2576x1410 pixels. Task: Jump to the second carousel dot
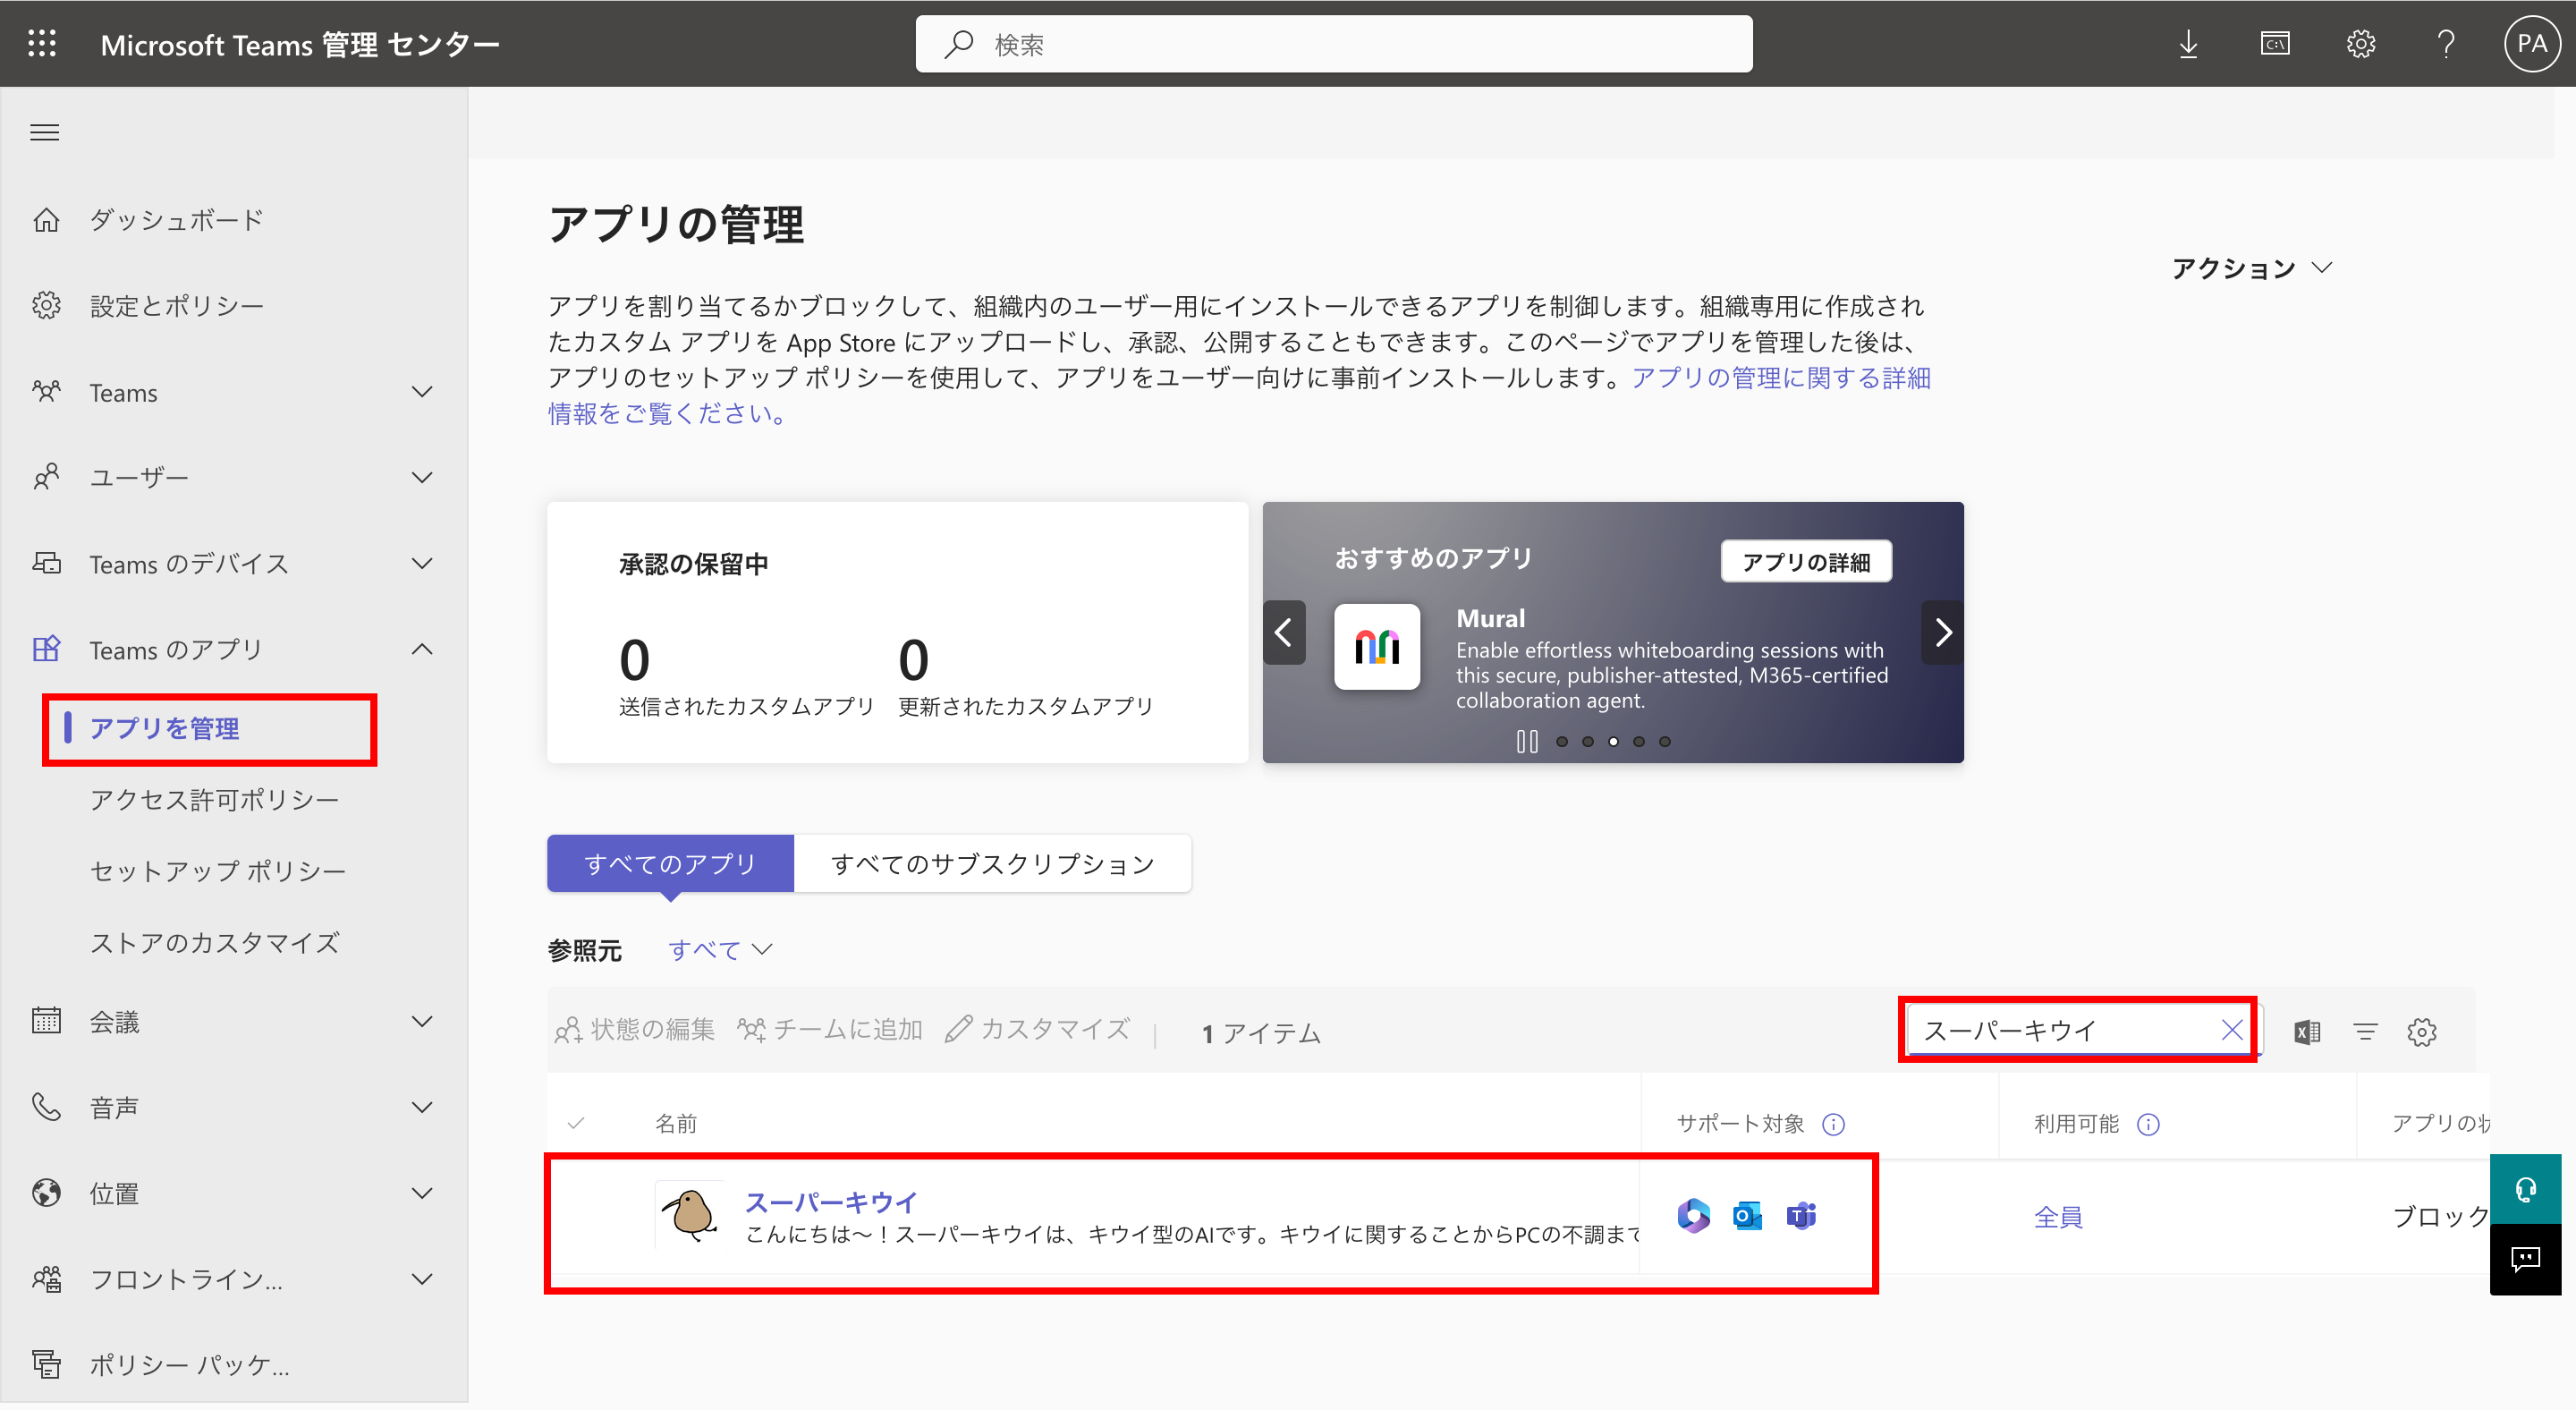point(1588,741)
